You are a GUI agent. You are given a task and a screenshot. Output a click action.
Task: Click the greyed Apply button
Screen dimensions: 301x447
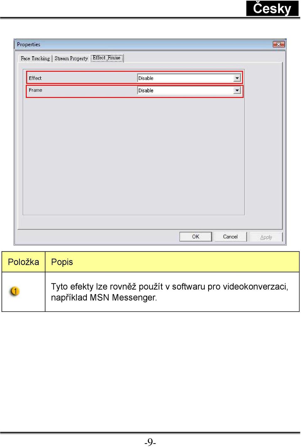pyautogui.click(x=266, y=237)
